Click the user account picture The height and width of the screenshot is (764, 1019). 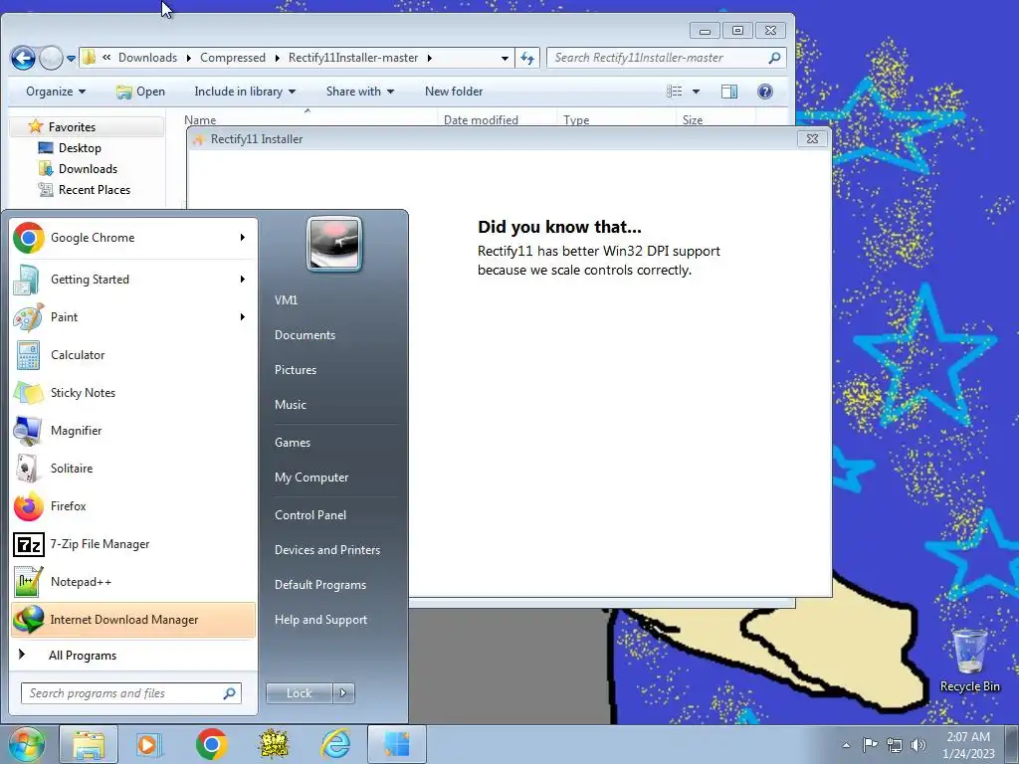tap(334, 244)
